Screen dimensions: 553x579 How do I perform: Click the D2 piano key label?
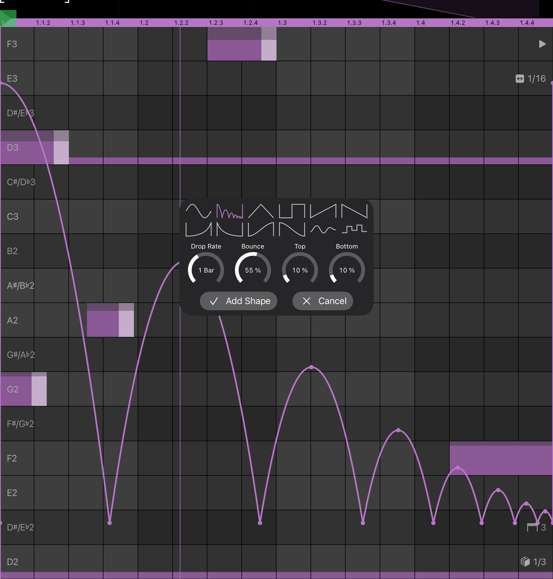[x=12, y=562]
